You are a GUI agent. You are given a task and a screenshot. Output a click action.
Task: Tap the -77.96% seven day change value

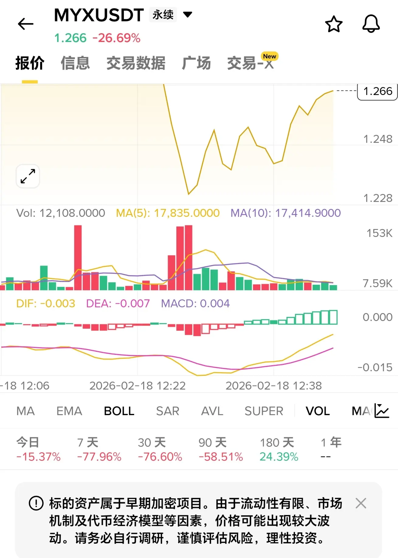tap(99, 457)
